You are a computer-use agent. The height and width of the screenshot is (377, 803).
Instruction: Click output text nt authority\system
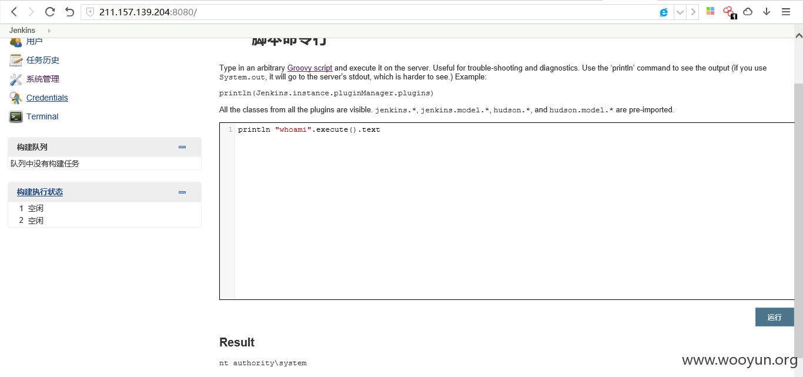click(263, 363)
